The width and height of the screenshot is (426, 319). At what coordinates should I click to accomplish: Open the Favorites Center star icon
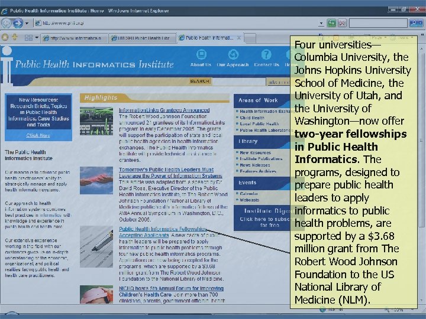5,37
